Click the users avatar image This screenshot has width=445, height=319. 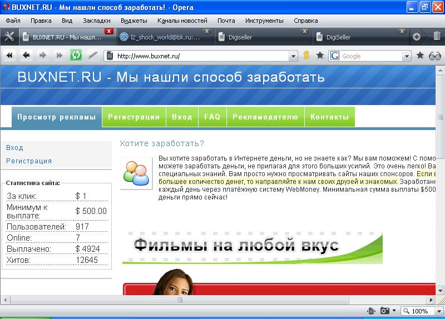(x=136, y=173)
